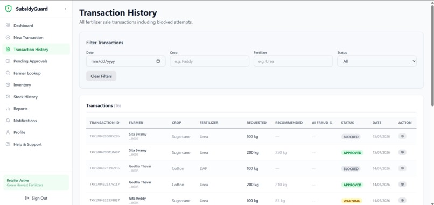View details of transaction TXN1784093010487
The height and width of the screenshot is (205, 434).
[402, 152]
